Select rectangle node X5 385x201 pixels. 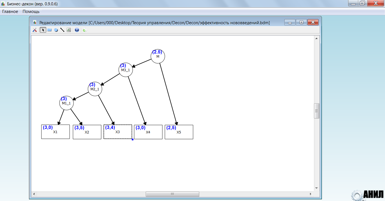(x=179, y=132)
